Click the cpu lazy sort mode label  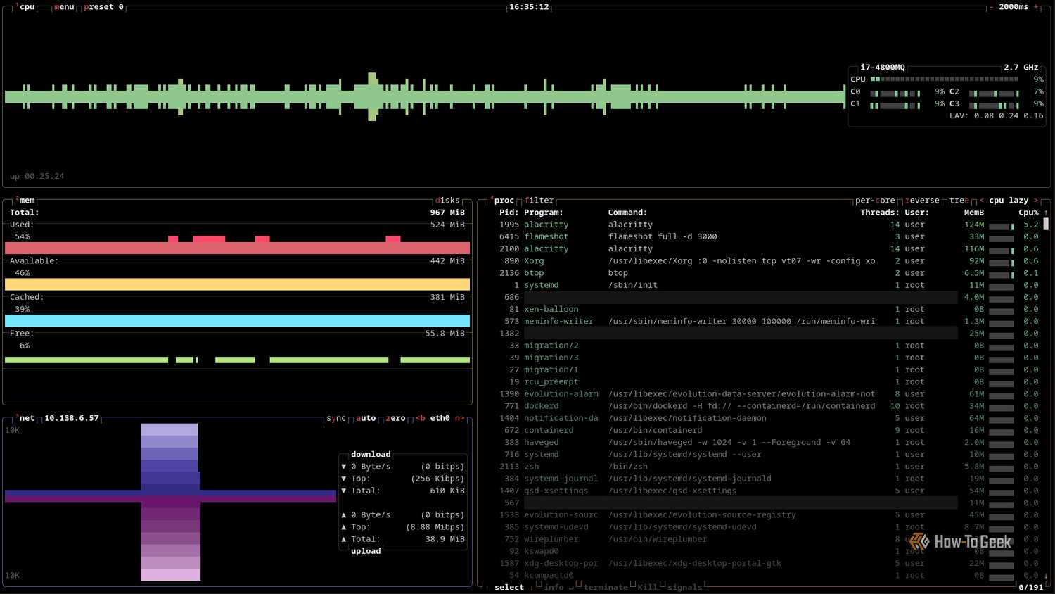click(x=1009, y=201)
